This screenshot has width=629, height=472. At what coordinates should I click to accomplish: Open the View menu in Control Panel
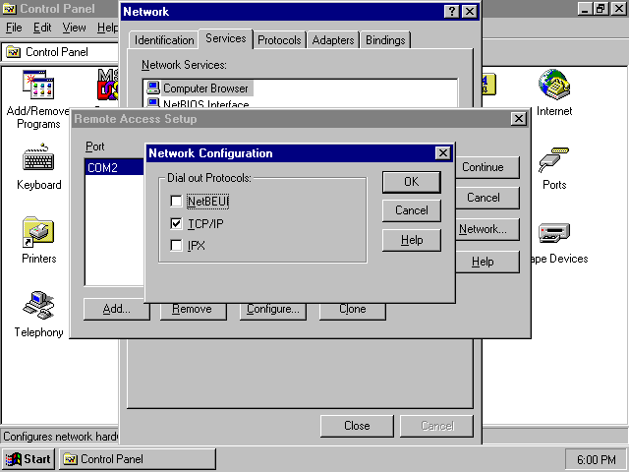click(74, 28)
